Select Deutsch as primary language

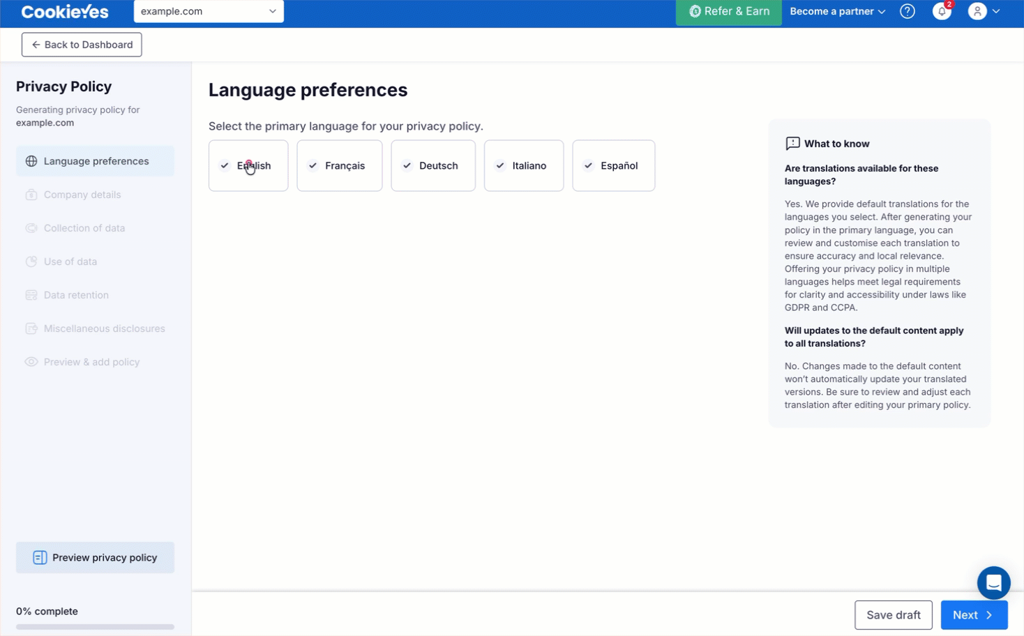point(433,165)
